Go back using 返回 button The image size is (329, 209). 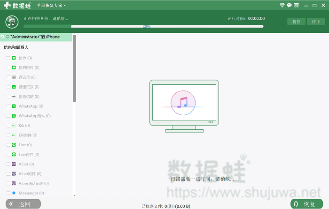[x=23, y=204]
